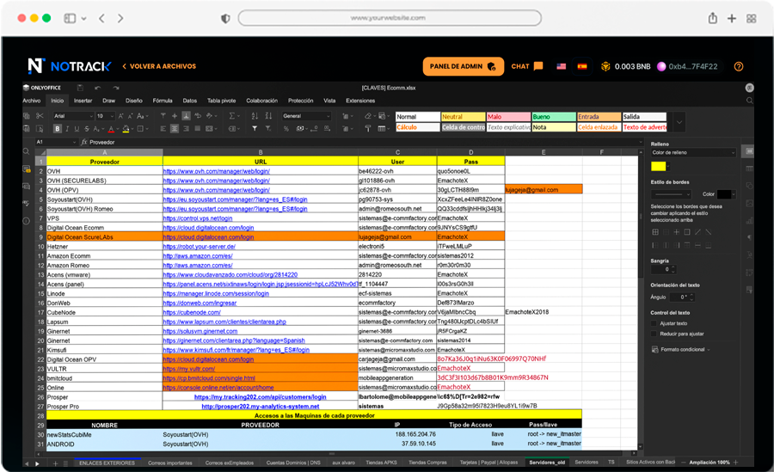Open the font size dropdown showing 10

105,116
